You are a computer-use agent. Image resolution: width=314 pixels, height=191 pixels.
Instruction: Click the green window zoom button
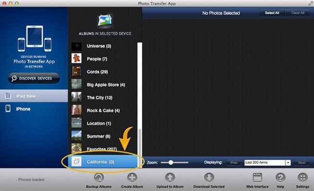(17, 3)
